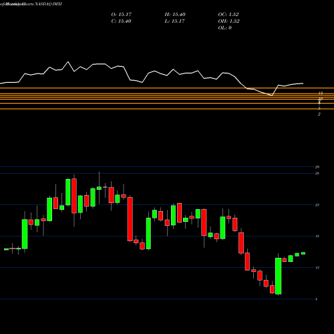The height and width of the screenshot is (334, 334).
Task: Click price axis label 28
Action: 317,173
